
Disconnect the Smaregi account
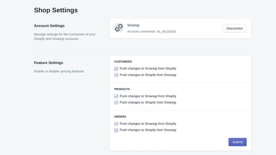point(235,28)
